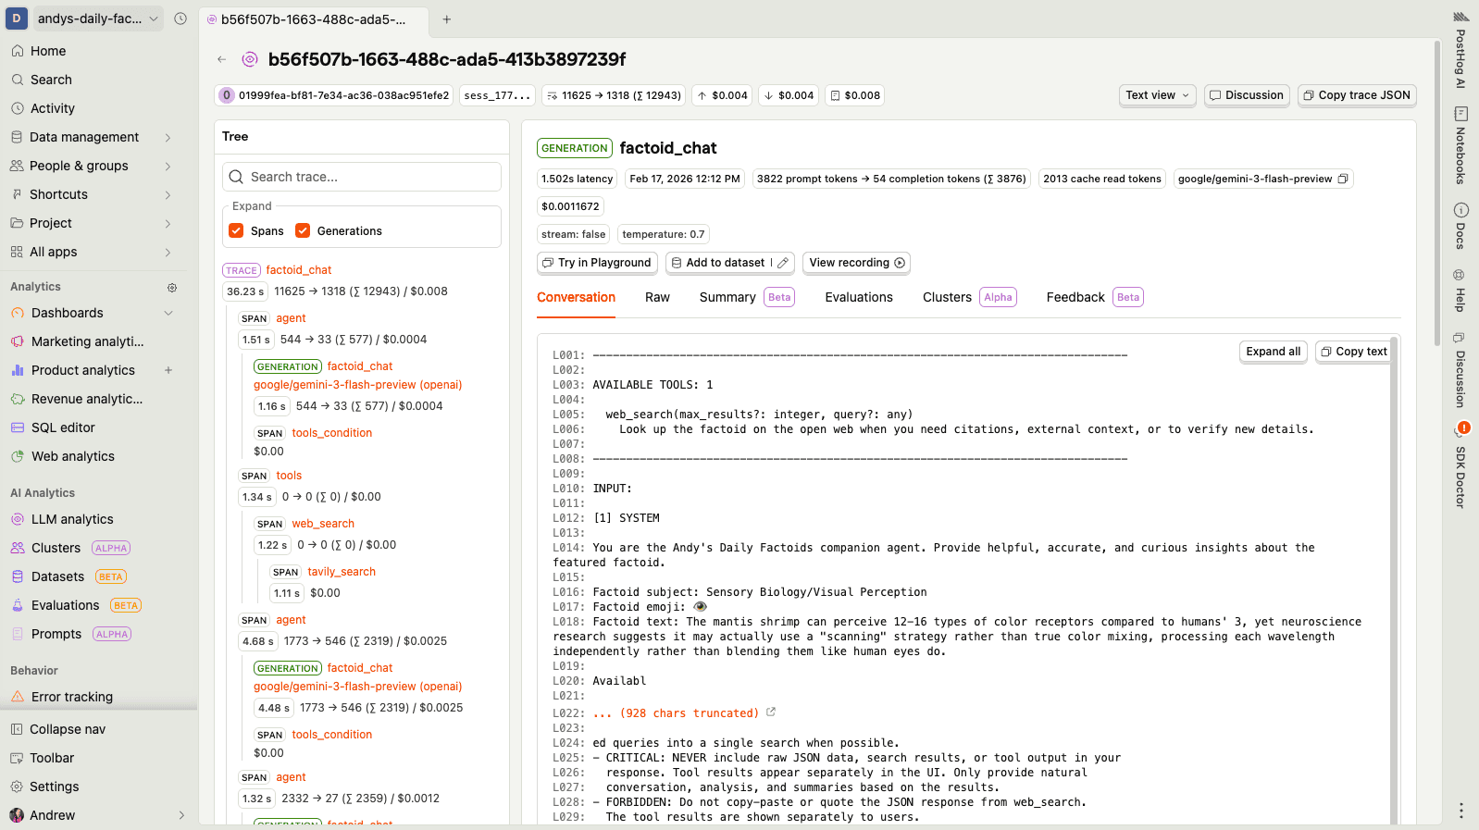Open Revenue analytics

point(87,399)
